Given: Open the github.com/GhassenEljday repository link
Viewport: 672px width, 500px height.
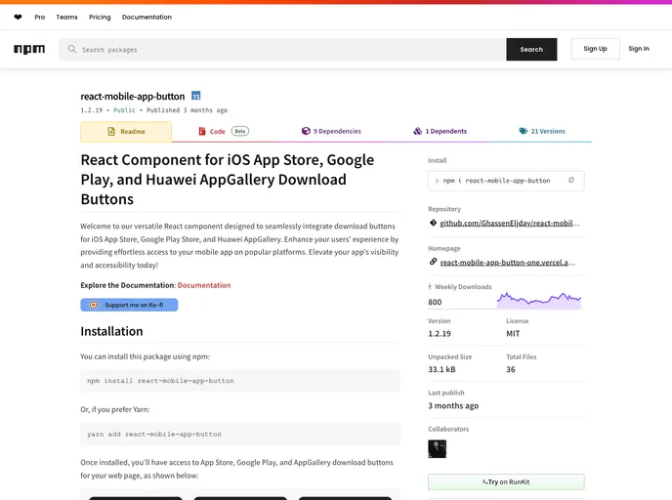Looking at the screenshot, I should tap(510, 223).
